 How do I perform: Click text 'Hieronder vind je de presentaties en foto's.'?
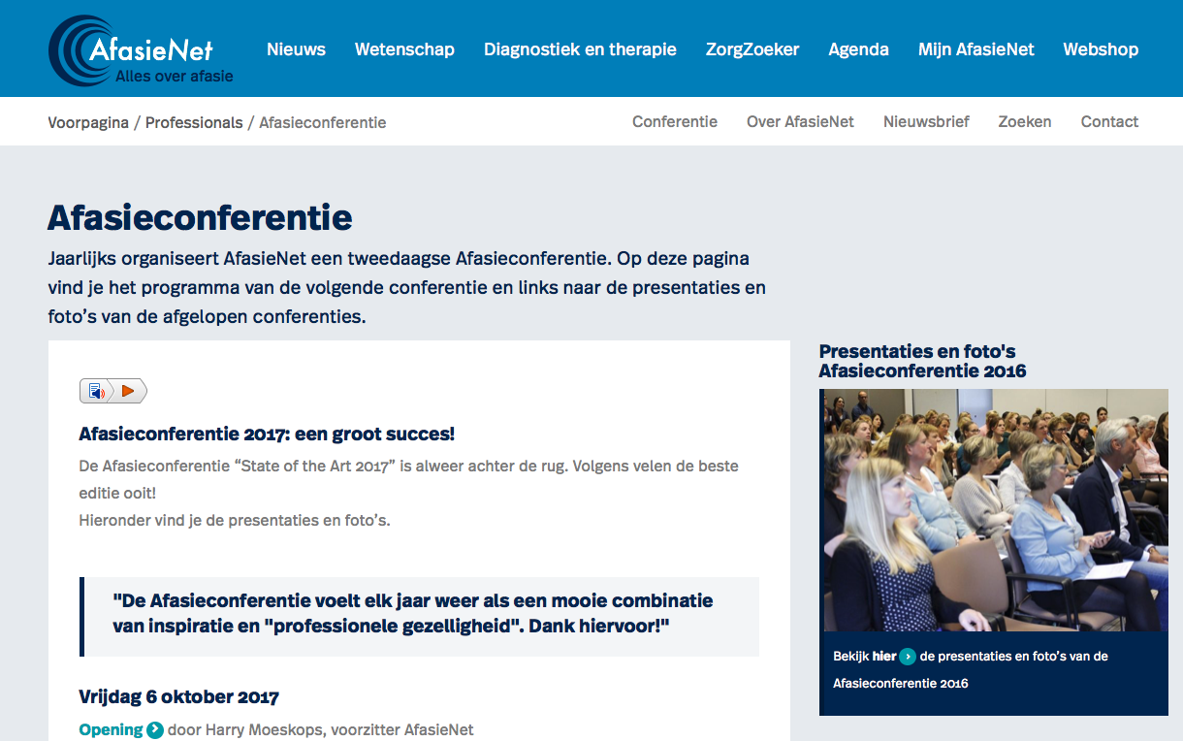pyautogui.click(x=235, y=520)
